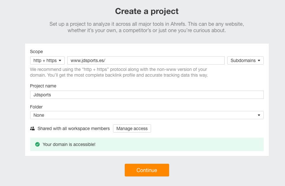285x186 pixels.
Task: Select the "Shared with all workspace members" text
Action: 73,128
